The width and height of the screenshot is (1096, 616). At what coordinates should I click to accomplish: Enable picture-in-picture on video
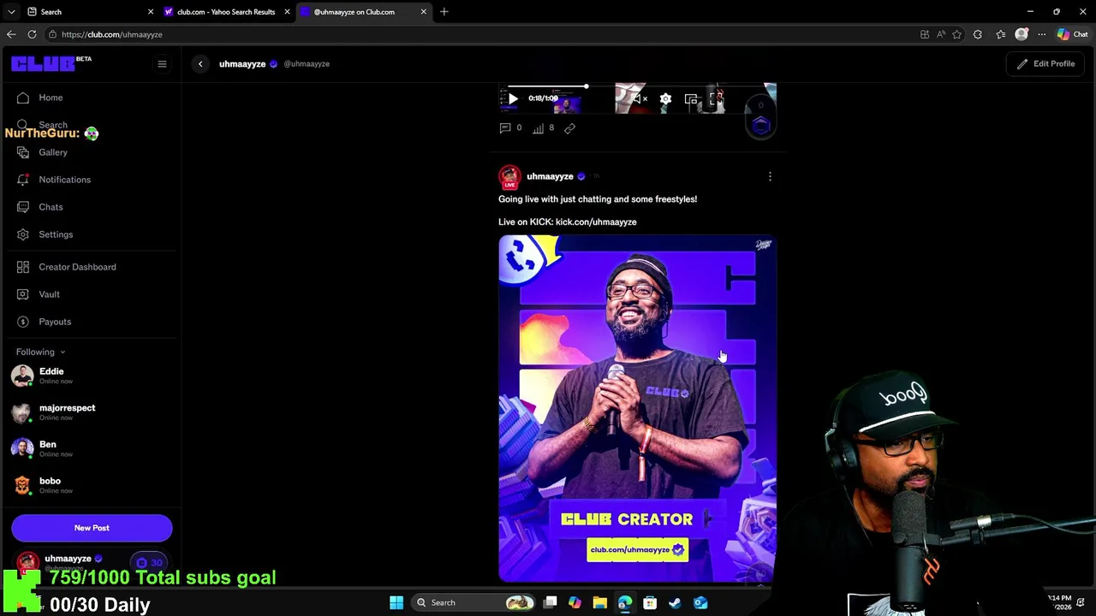(x=691, y=99)
